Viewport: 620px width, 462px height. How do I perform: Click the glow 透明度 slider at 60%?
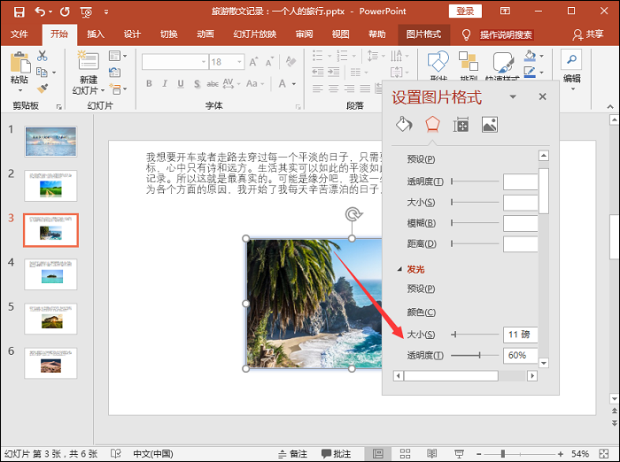click(479, 355)
